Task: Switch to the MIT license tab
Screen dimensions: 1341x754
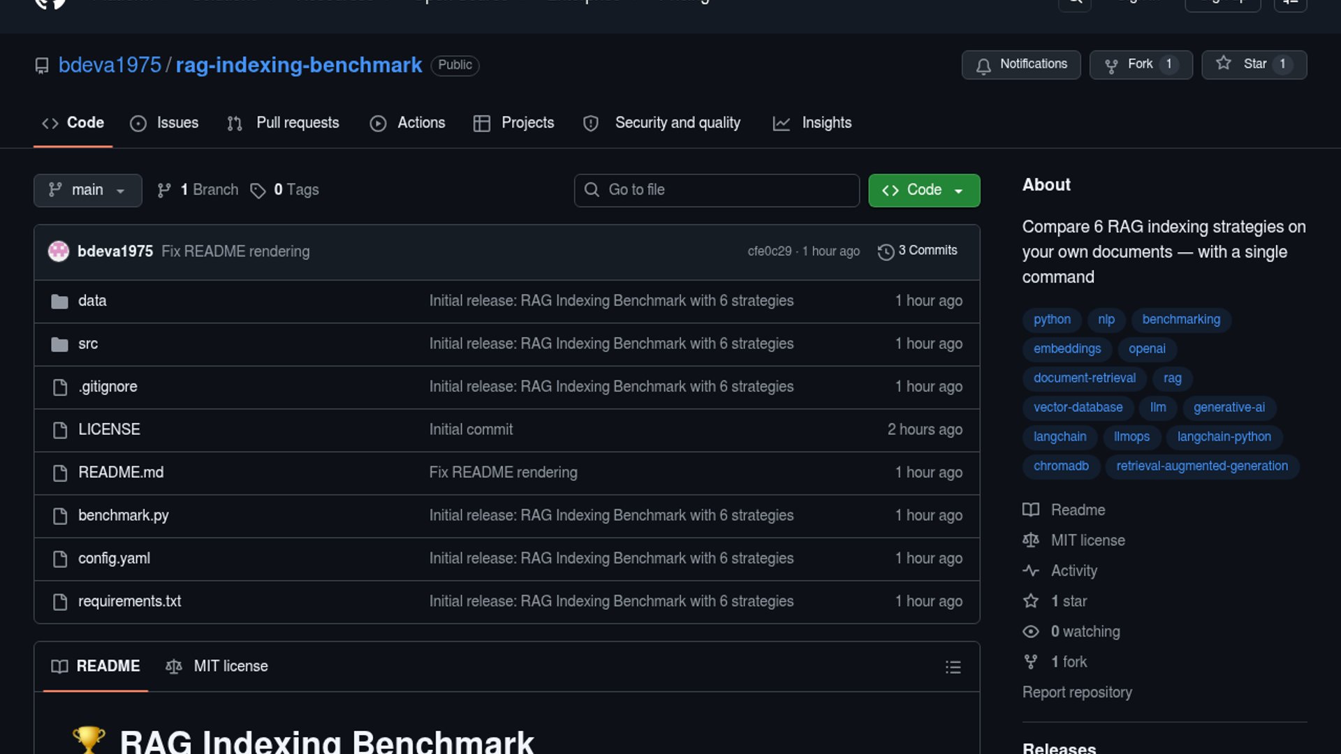Action: click(217, 667)
